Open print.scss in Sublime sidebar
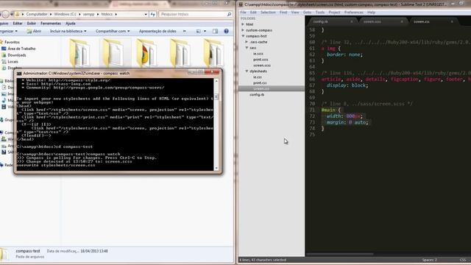This screenshot has width=471, height=265. click(x=261, y=60)
